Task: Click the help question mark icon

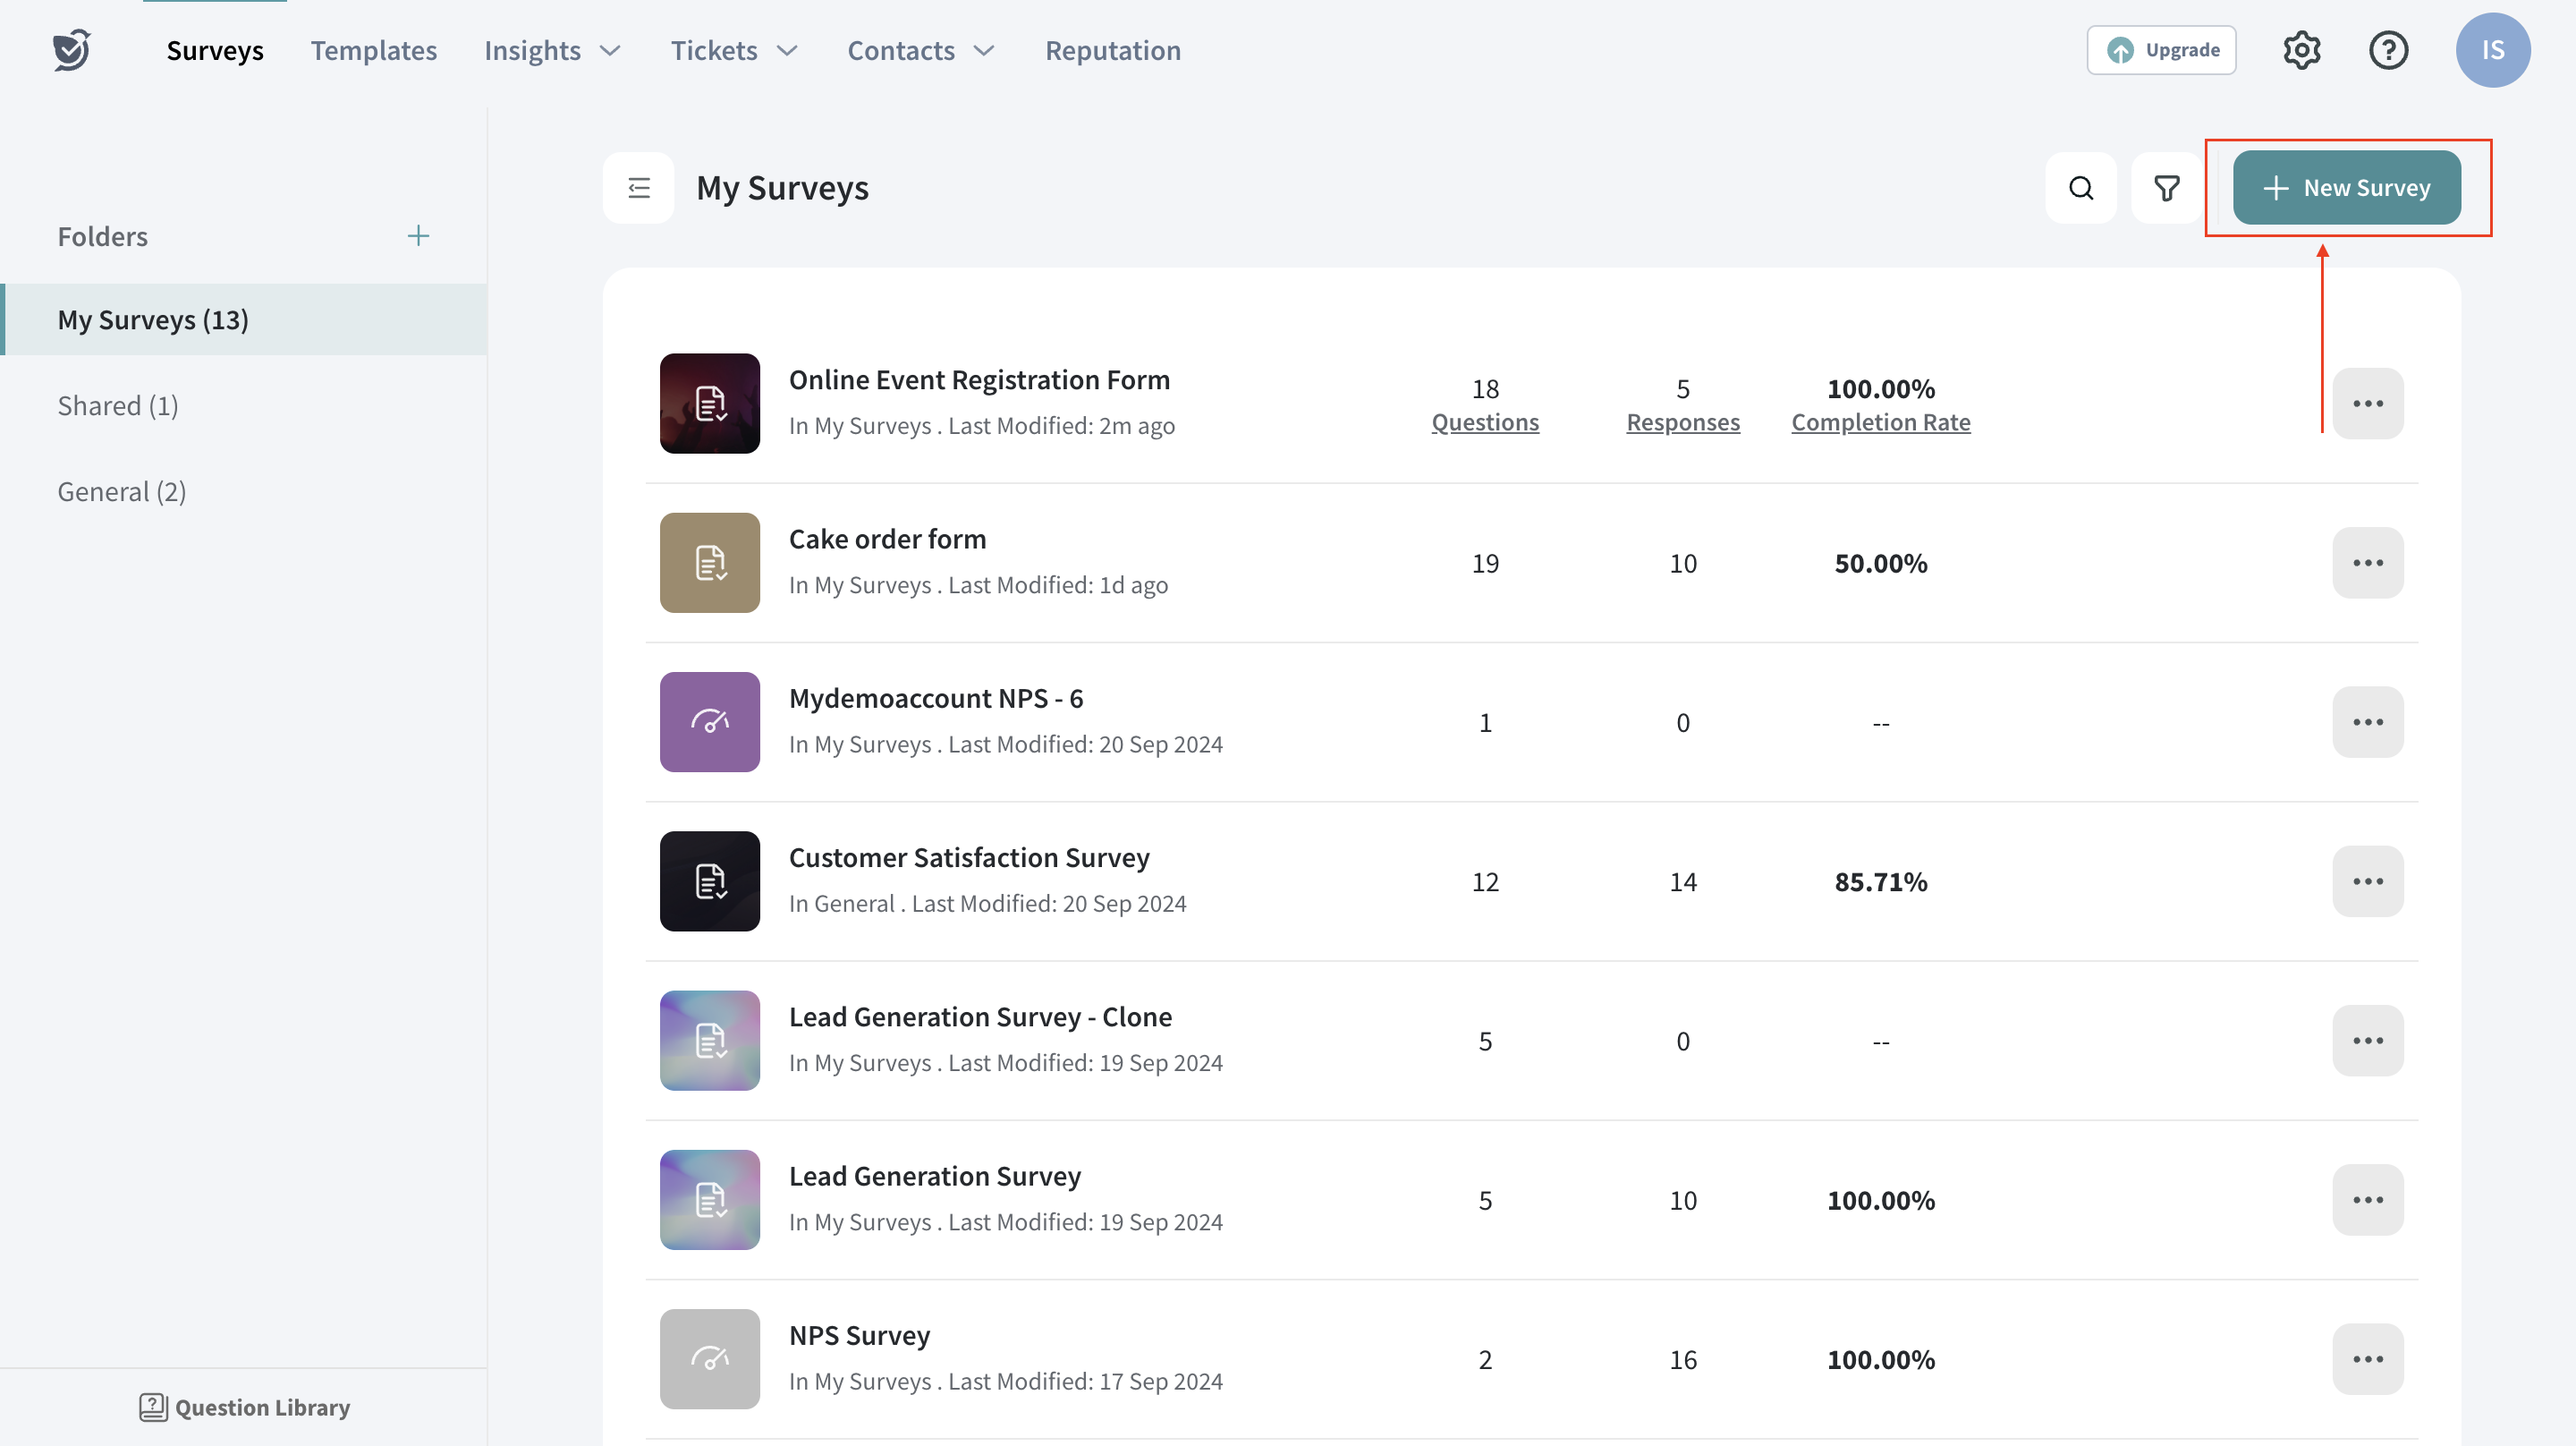Action: click(2388, 50)
